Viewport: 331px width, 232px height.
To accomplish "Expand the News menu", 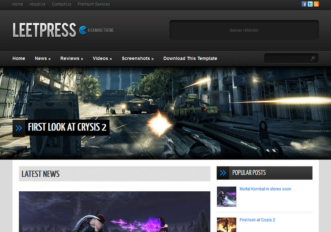I will 43,58.
